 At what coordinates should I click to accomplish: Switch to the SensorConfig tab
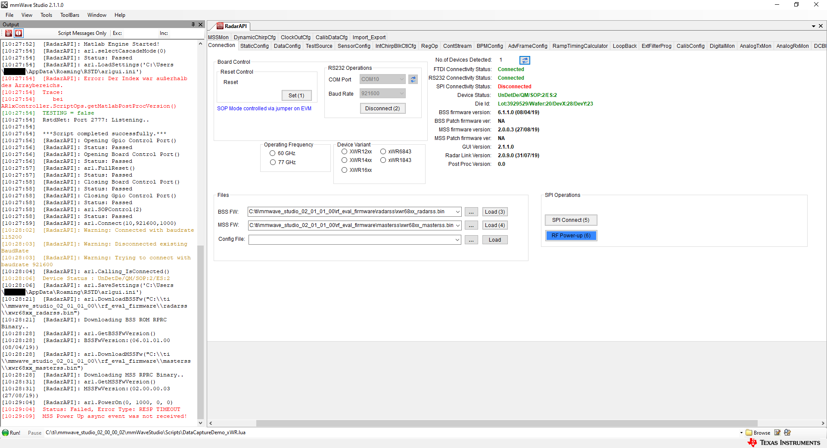coord(354,46)
